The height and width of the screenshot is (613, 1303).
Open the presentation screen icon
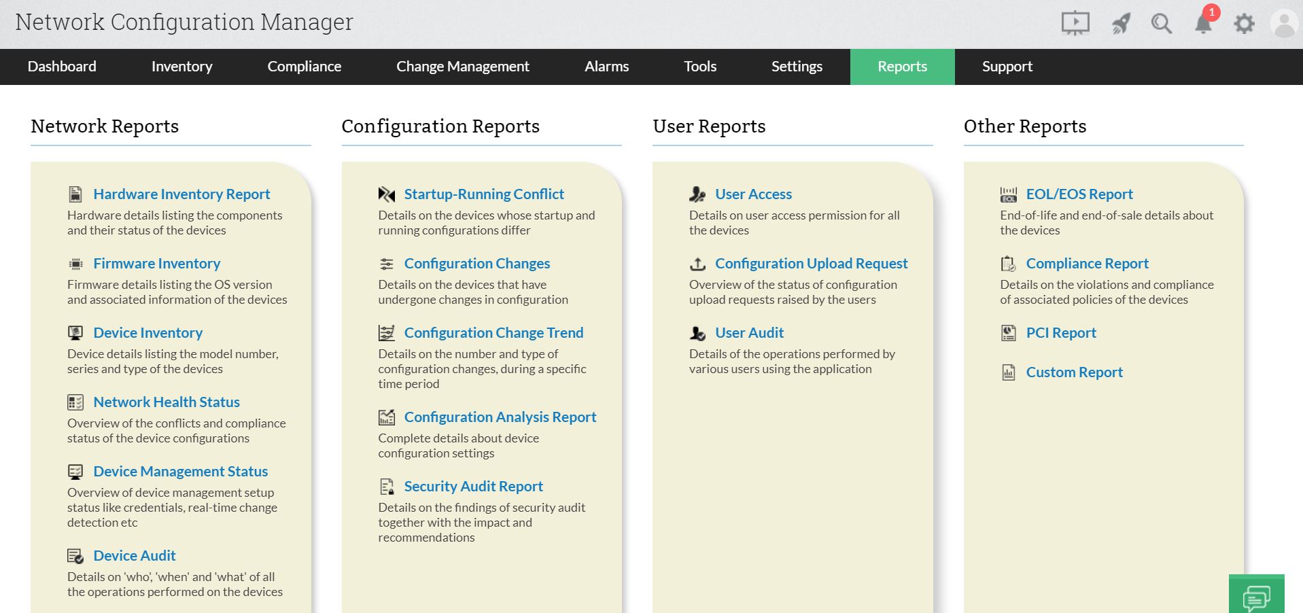tap(1075, 23)
